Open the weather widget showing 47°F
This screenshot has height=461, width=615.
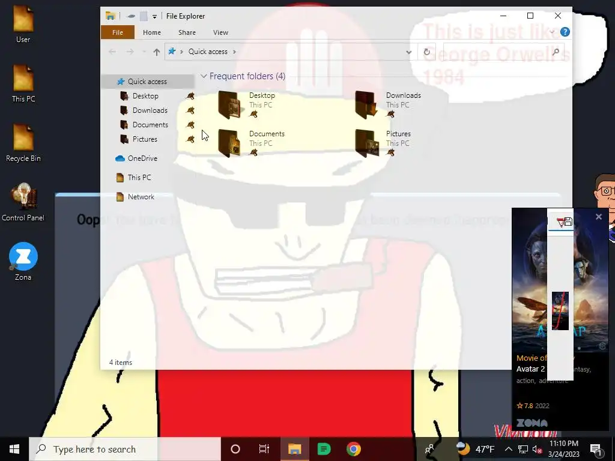[476, 449]
